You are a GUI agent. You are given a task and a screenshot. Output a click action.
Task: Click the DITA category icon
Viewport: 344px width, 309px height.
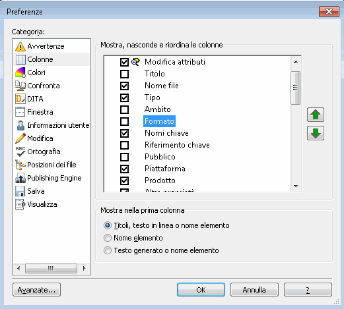[20, 99]
